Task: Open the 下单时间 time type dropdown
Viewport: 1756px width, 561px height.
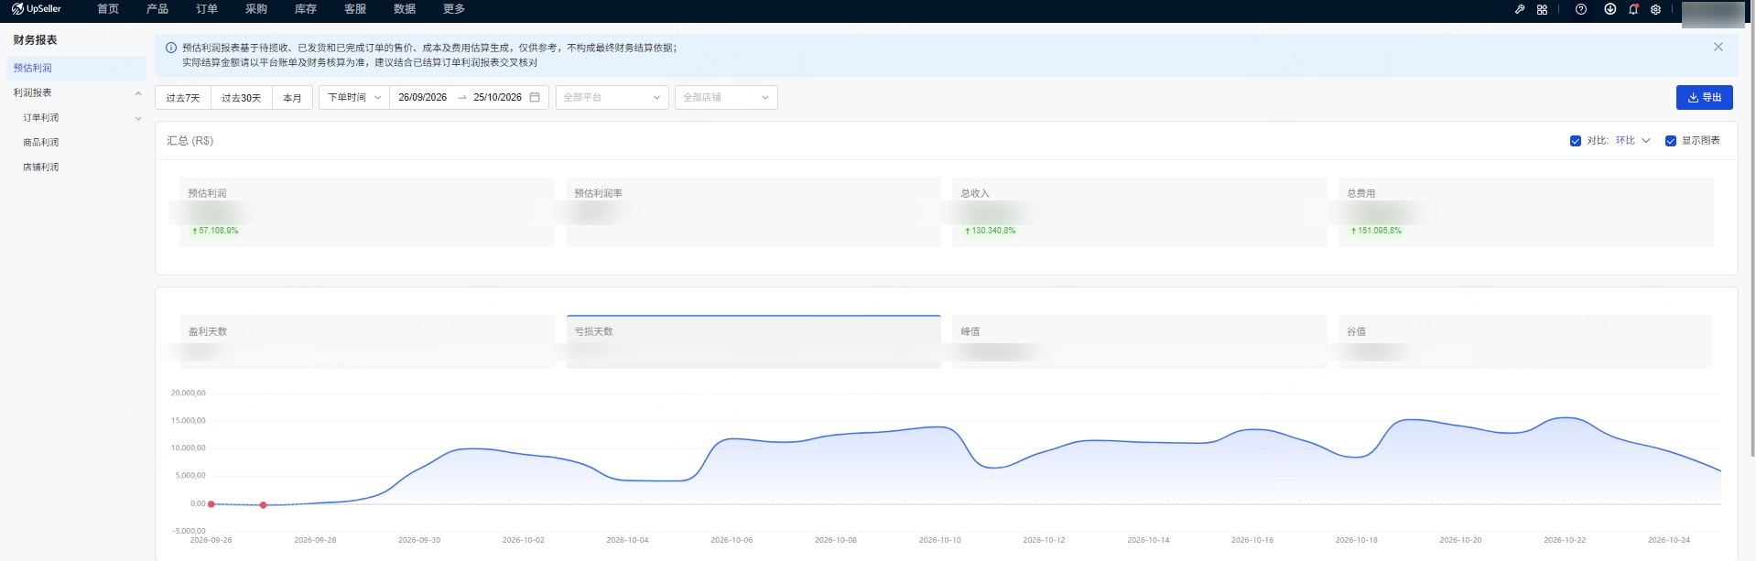Action: [354, 97]
